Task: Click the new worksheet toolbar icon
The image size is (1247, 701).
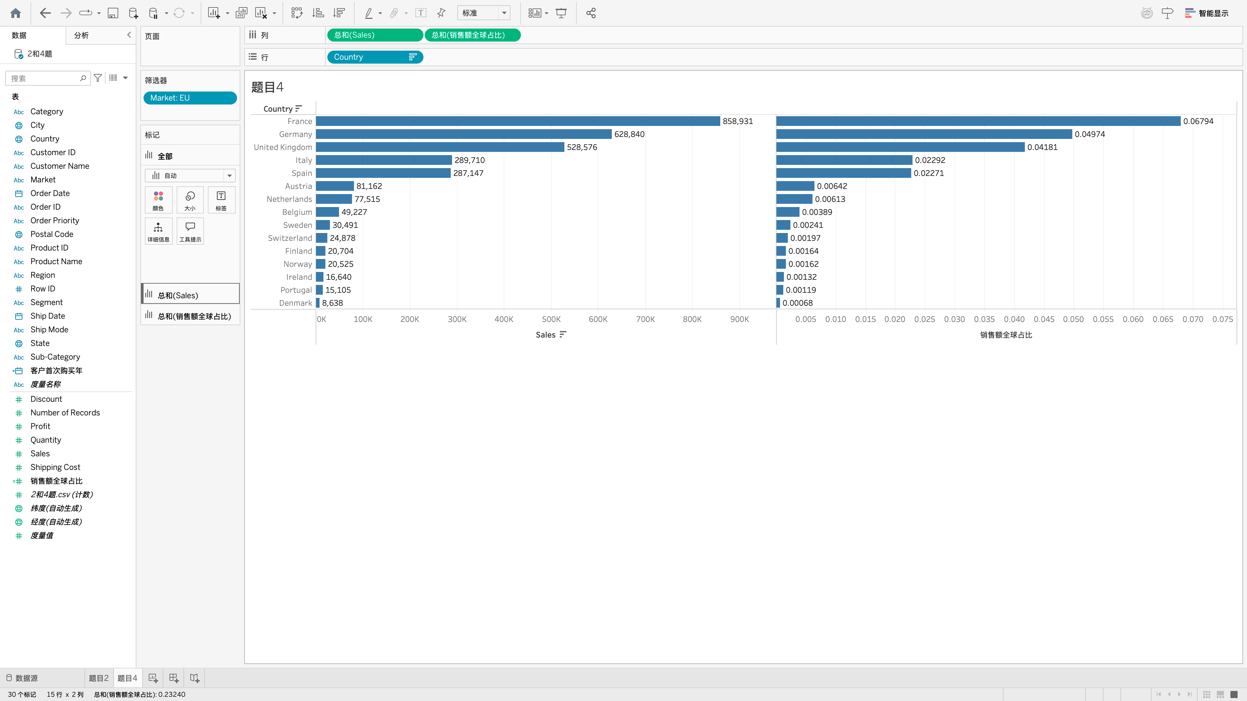Action: tap(213, 13)
